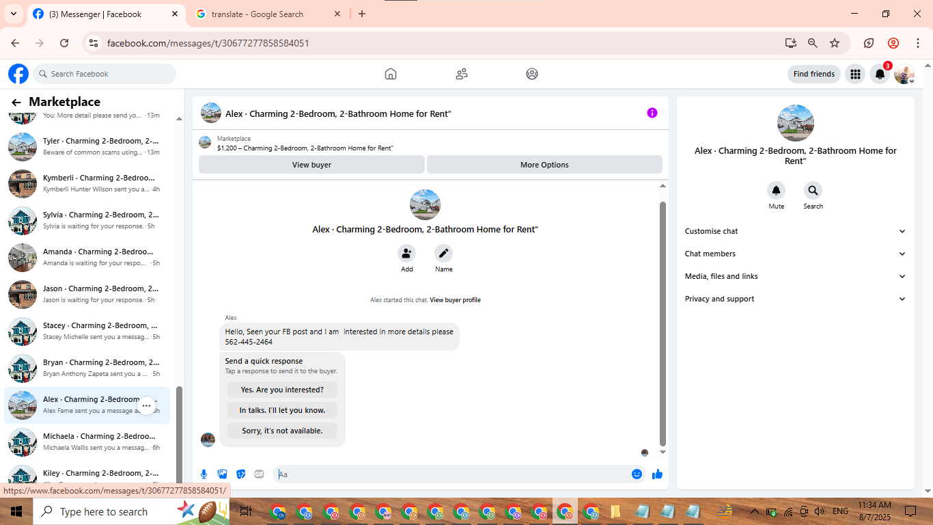Click the Find friends button
Image resolution: width=933 pixels, height=525 pixels.
(x=813, y=74)
